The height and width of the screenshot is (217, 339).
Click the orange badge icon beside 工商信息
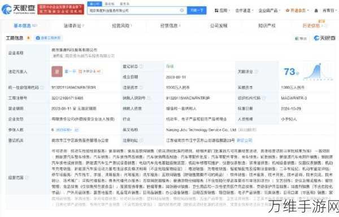point(28,38)
